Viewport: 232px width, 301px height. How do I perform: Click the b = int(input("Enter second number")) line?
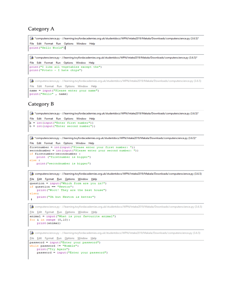(x=62, y=126)
